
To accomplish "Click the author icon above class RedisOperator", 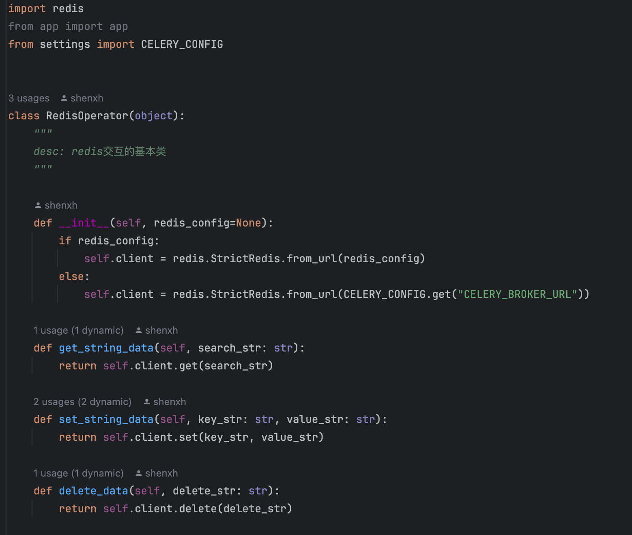I will coord(64,98).
